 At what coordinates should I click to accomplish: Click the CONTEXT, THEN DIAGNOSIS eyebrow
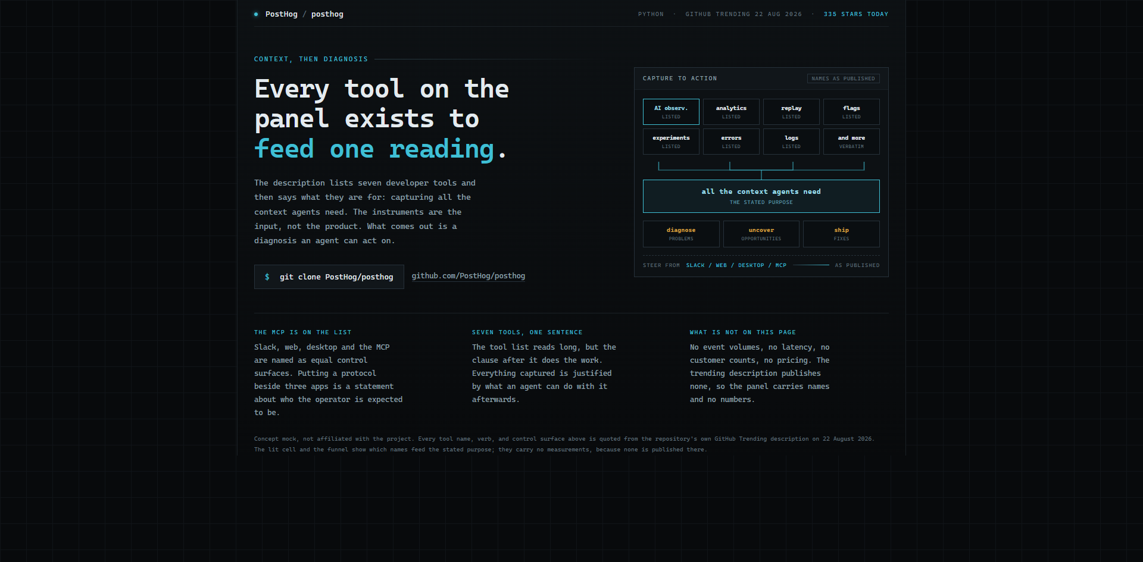311,59
